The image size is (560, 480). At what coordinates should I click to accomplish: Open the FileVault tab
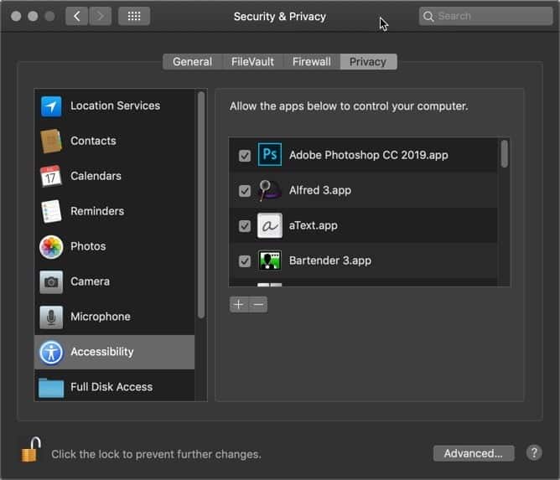click(252, 62)
